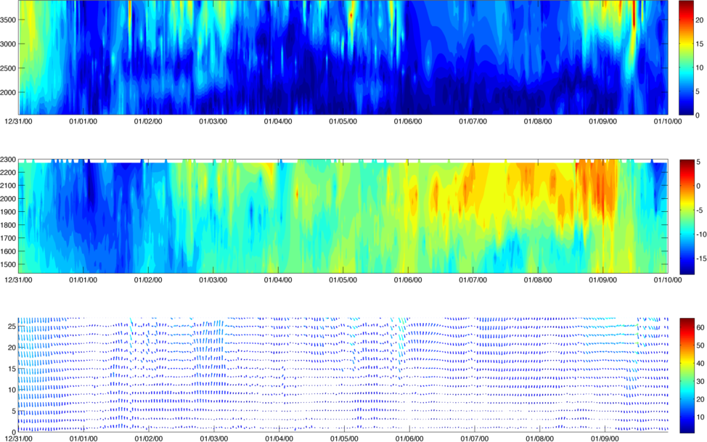Click the 2300 y-axis tick label
This screenshot has height=442, width=707.
pyautogui.click(x=8, y=159)
